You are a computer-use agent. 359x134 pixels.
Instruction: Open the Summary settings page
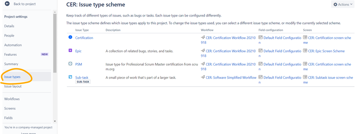[11, 64]
